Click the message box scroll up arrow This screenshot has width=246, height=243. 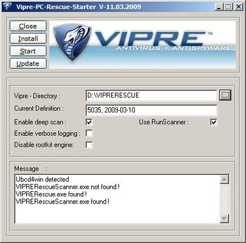[224, 179]
